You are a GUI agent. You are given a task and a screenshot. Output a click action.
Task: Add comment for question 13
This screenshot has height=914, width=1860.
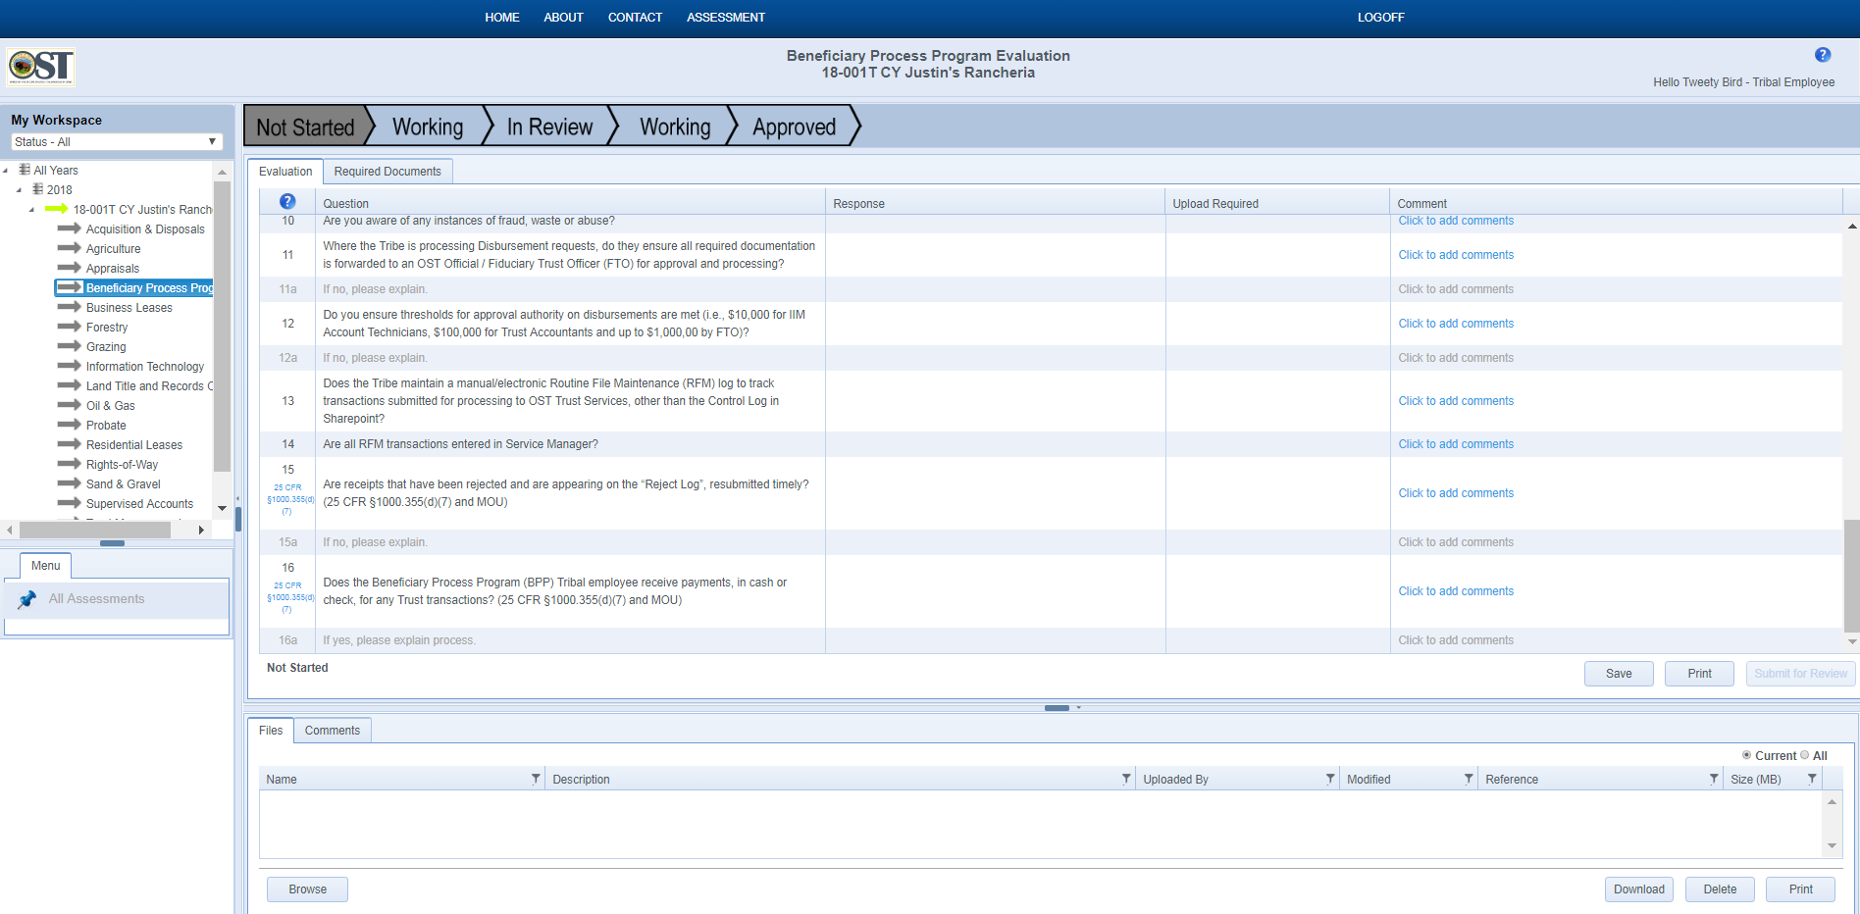[1456, 401]
